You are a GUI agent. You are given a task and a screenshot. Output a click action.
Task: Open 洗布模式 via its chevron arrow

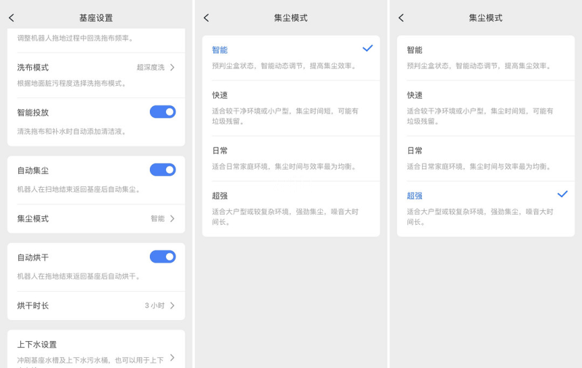coord(172,68)
